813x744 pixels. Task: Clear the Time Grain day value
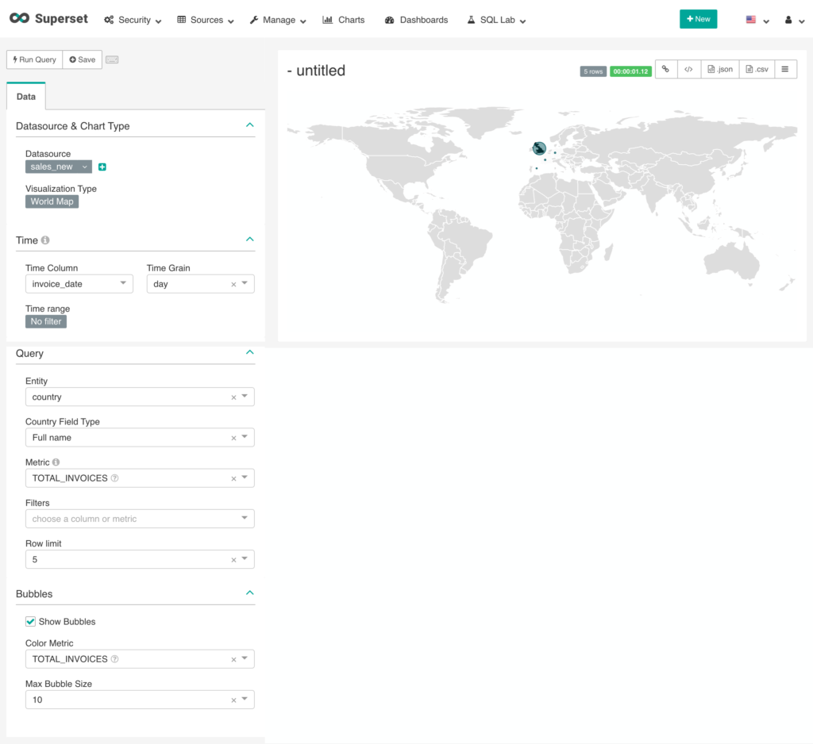[233, 285]
